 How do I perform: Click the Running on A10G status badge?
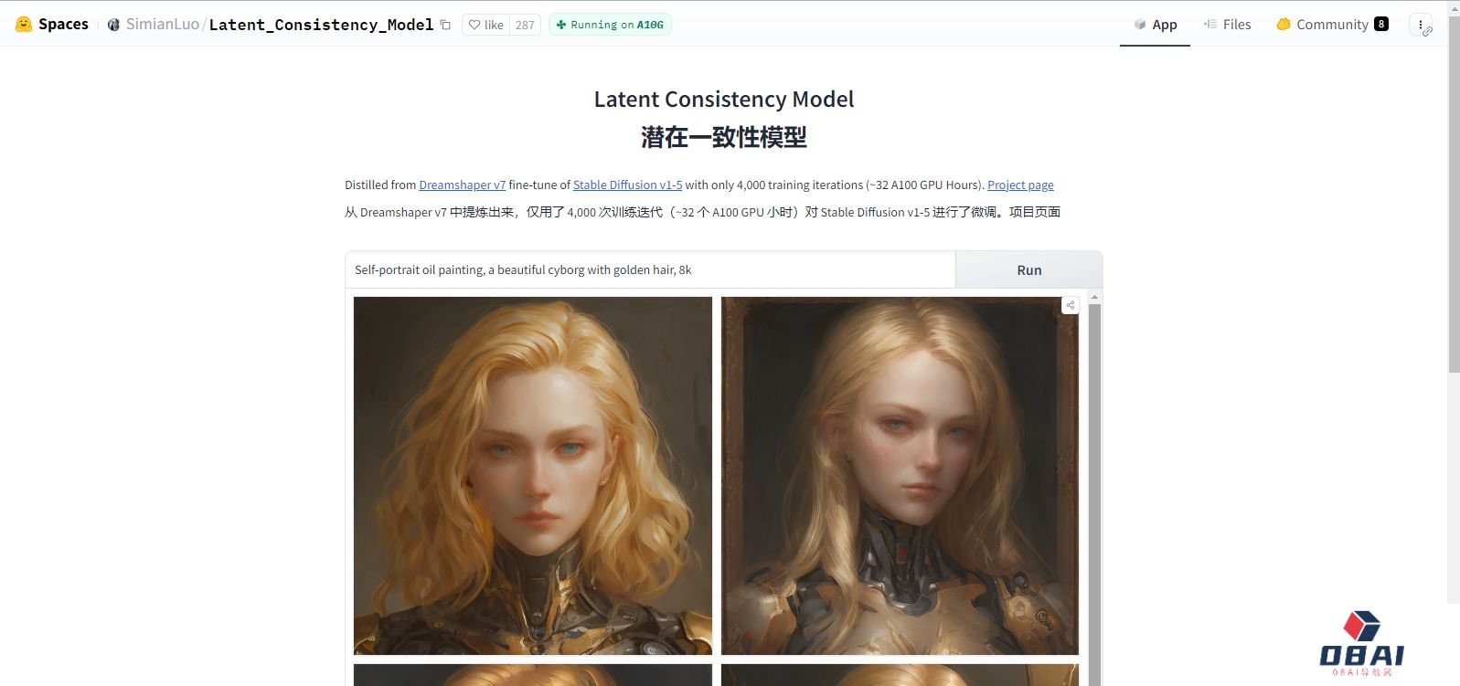point(610,25)
